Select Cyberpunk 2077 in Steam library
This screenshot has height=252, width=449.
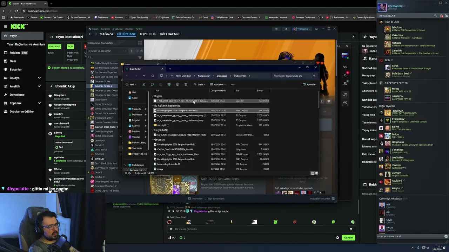pyautogui.click(x=103, y=118)
